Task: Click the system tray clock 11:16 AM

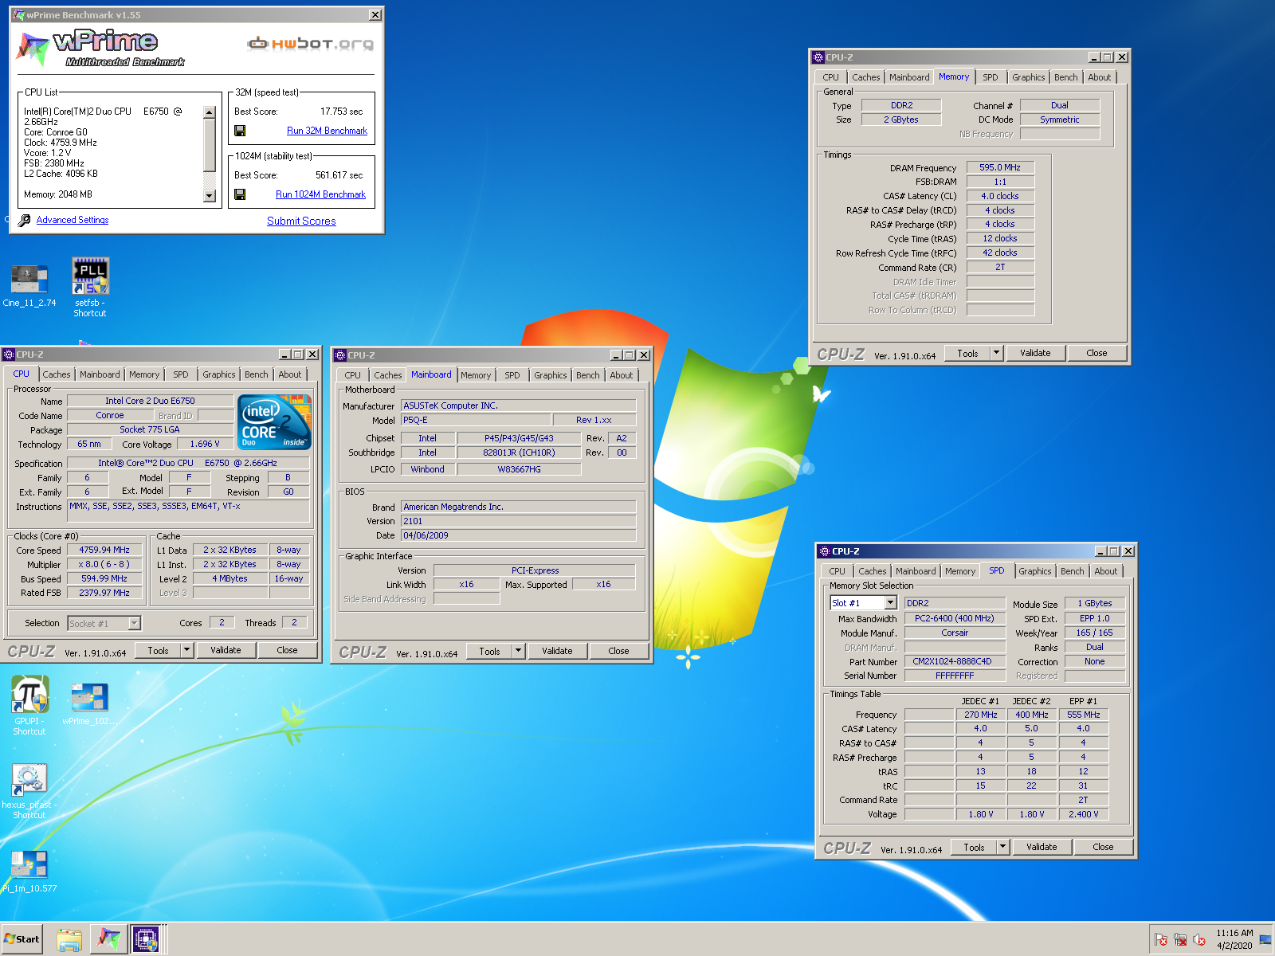Action: [x=1234, y=933]
